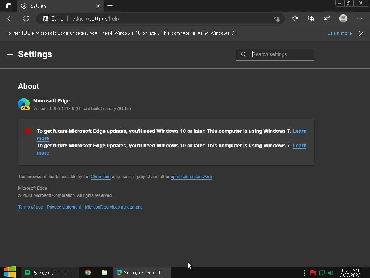Open the open source software link
Viewport: 370px width, 278px height.
point(191,177)
